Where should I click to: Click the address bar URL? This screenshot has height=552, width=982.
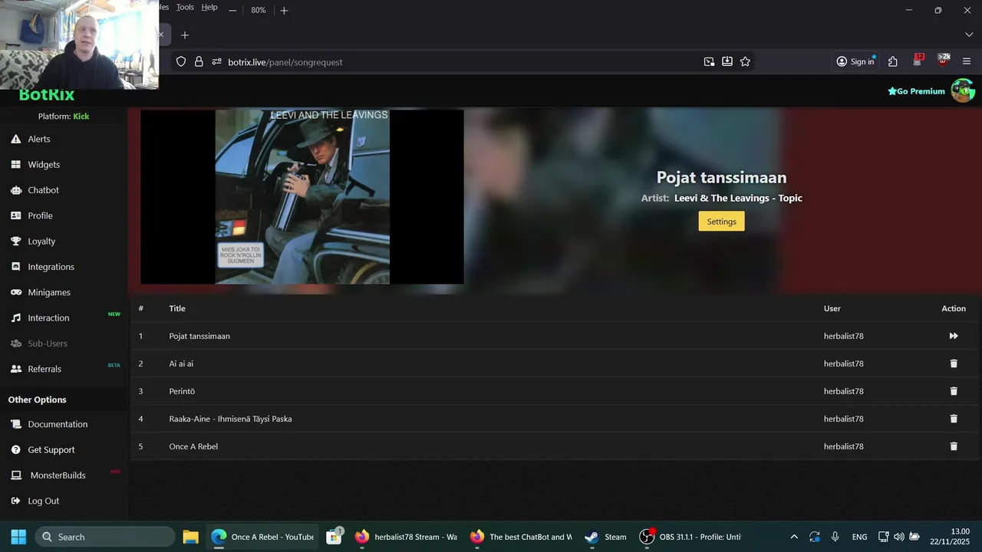285,62
